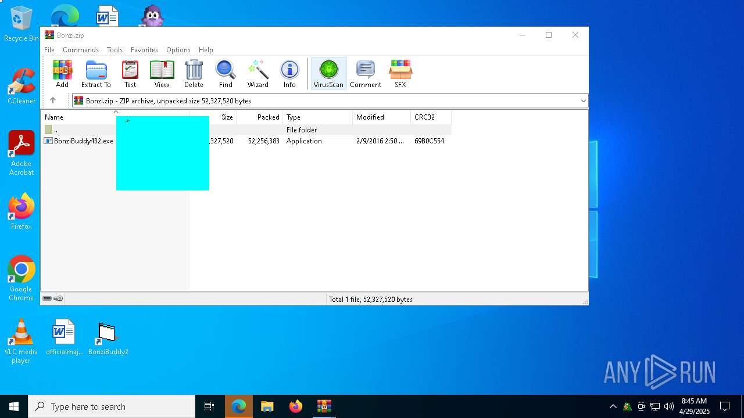Open officialmaj... Word document icon
The image size is (744, 418).
coord(64,337)
